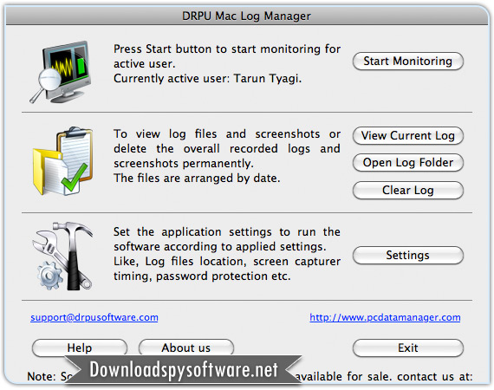494x390 pixels.
Task: Open Log Folder button click
Action: (x=407, y=163)
